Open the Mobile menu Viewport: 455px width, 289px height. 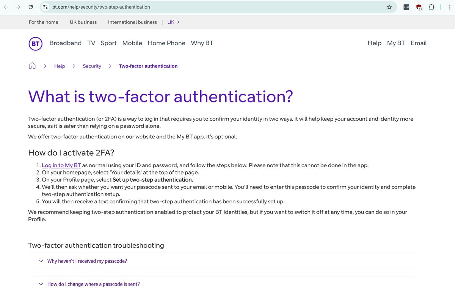point(132,43)
